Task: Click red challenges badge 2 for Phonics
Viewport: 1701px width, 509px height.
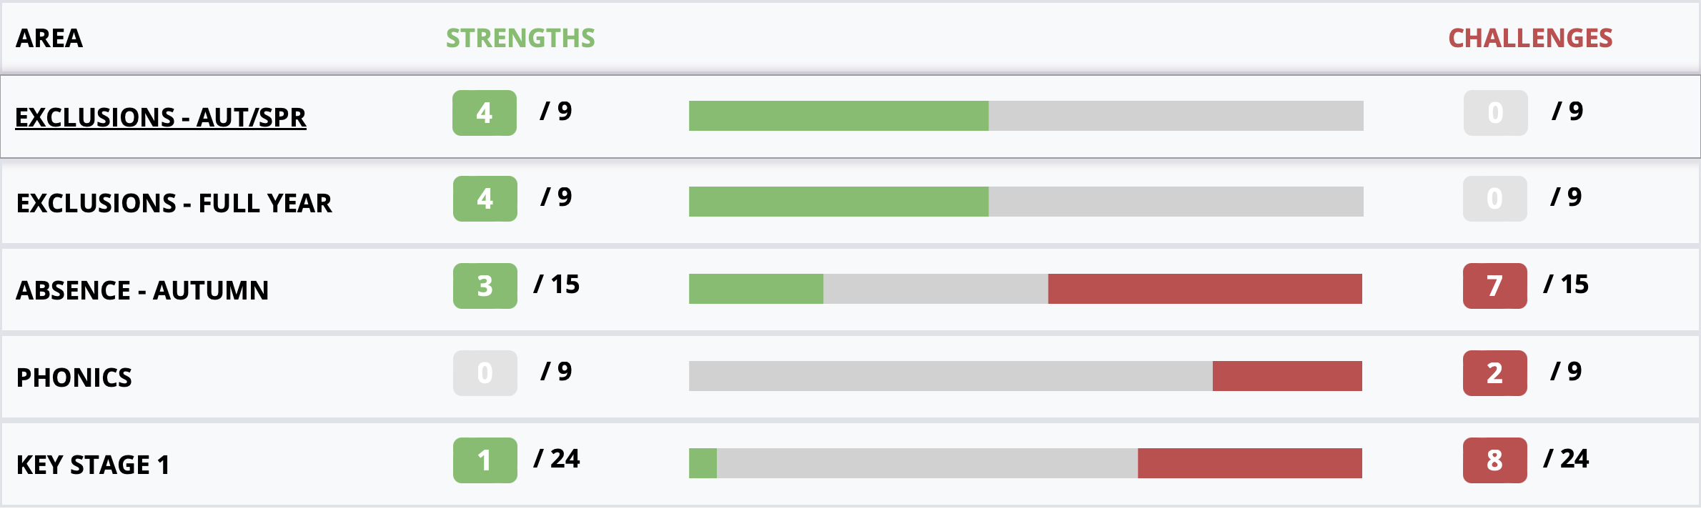Action: click(x=1495, y=373)
